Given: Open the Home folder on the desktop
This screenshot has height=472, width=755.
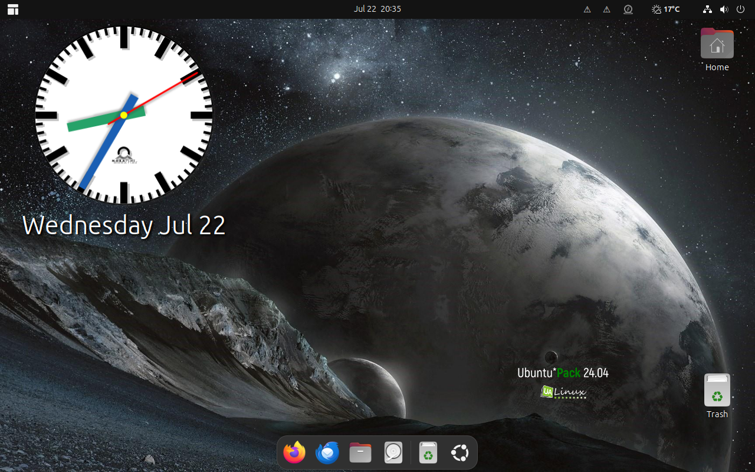Looking at the screenshot, I should pyautogui.click(x=717, y=43).
